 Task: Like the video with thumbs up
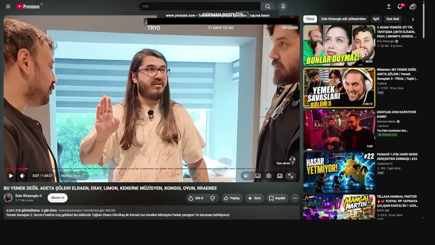point(195,198)
